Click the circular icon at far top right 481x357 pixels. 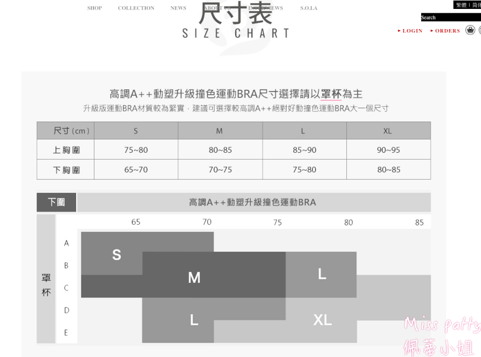click(x=479, y=30)
